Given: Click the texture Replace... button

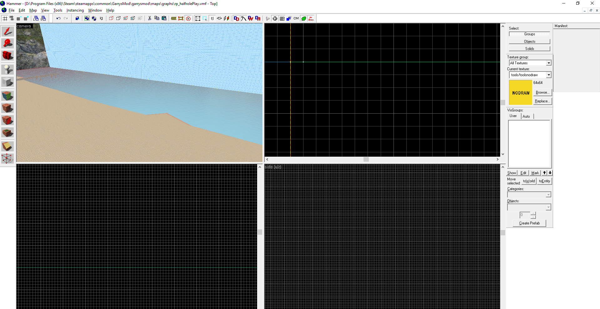Looking at the screenshot, I should (542, 101).
